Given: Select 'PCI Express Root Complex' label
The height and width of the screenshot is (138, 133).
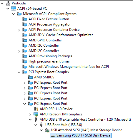Looking at the screenshot, I should (x=49, y=72).
